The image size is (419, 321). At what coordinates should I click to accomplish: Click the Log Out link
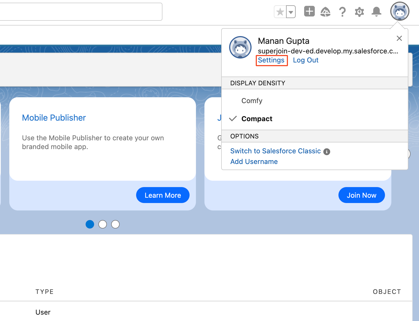[x=305, y=60]
